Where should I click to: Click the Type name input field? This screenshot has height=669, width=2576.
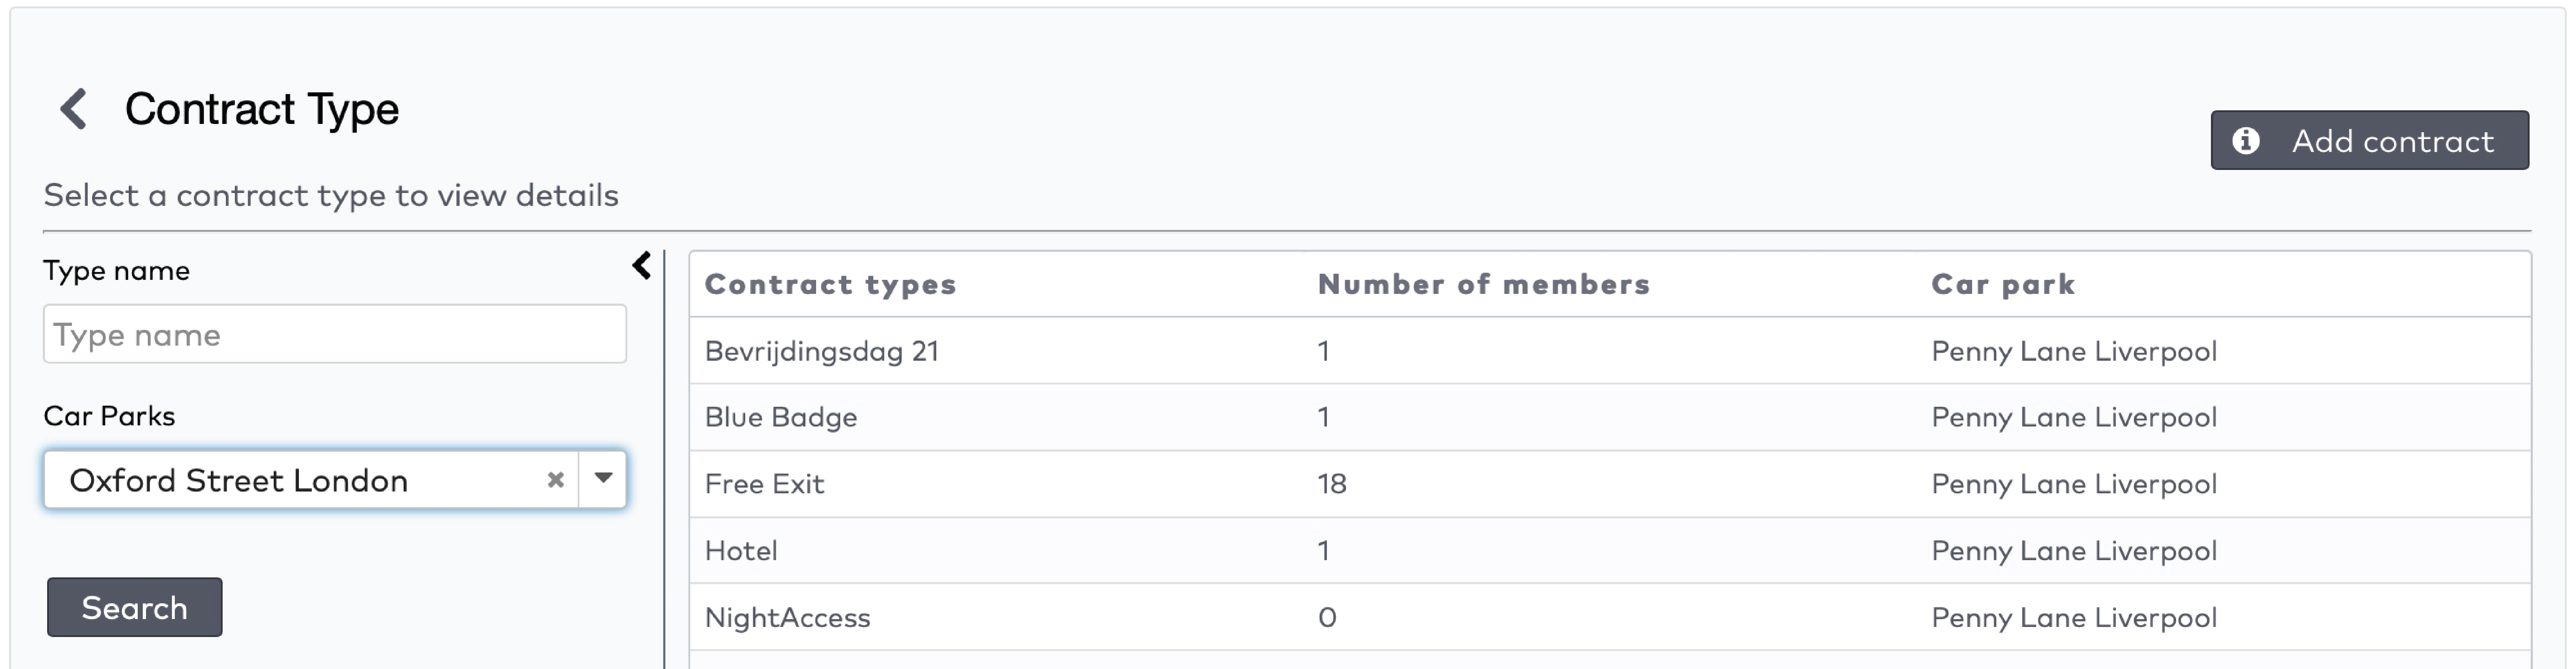(334, 334)
